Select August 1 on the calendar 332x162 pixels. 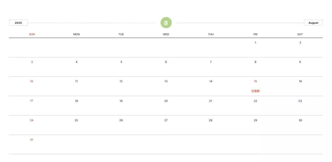tap(255, 43)
